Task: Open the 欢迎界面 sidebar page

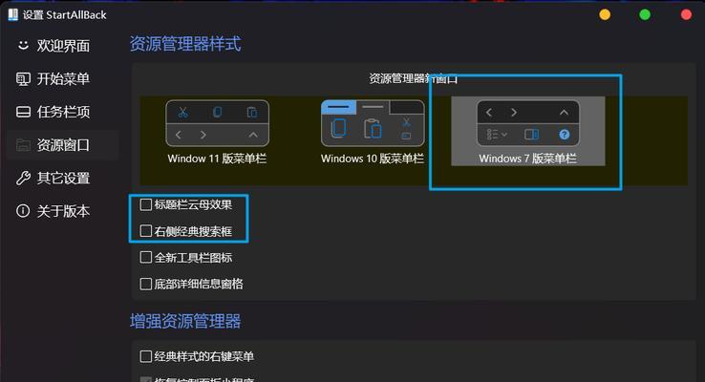Action: (x=63, y=46)
